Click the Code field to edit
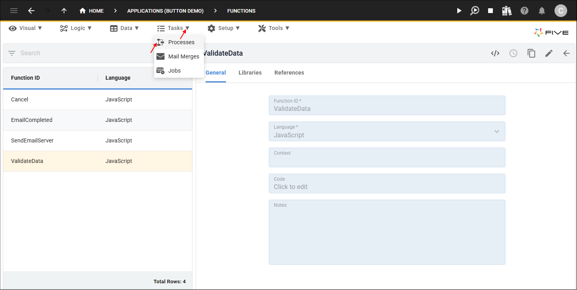 pos(387,183)
